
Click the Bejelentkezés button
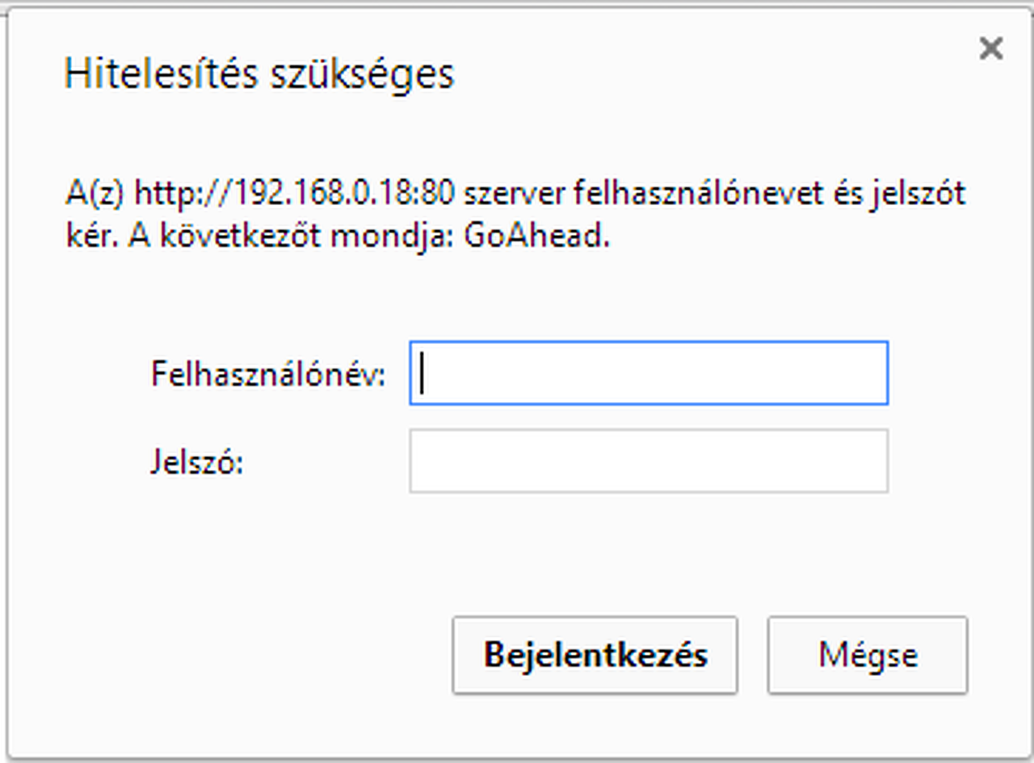pos(595,655)
